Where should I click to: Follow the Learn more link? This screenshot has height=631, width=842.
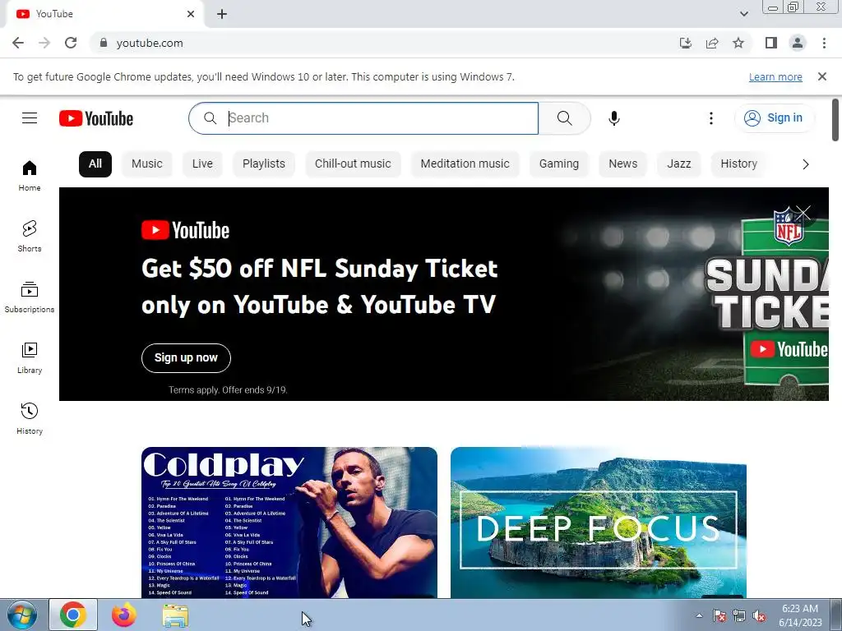[775, 76]
